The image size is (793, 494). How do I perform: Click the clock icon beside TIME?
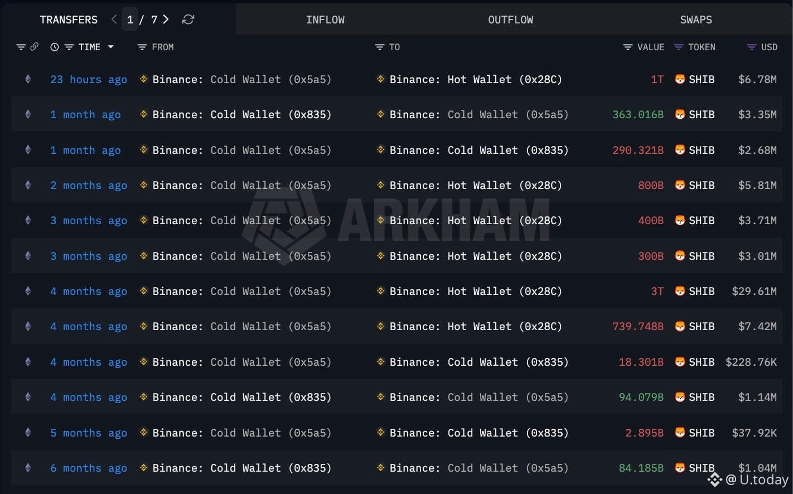click(55, 47)
